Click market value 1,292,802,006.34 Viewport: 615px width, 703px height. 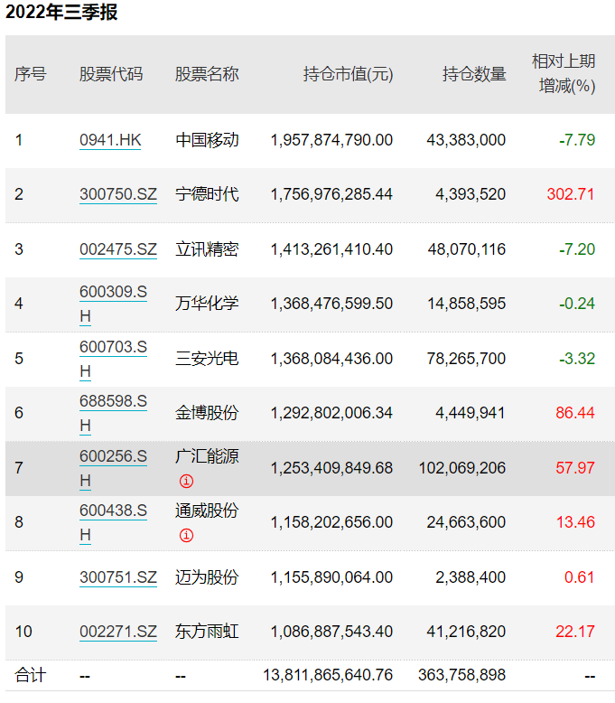click(331, 413)
